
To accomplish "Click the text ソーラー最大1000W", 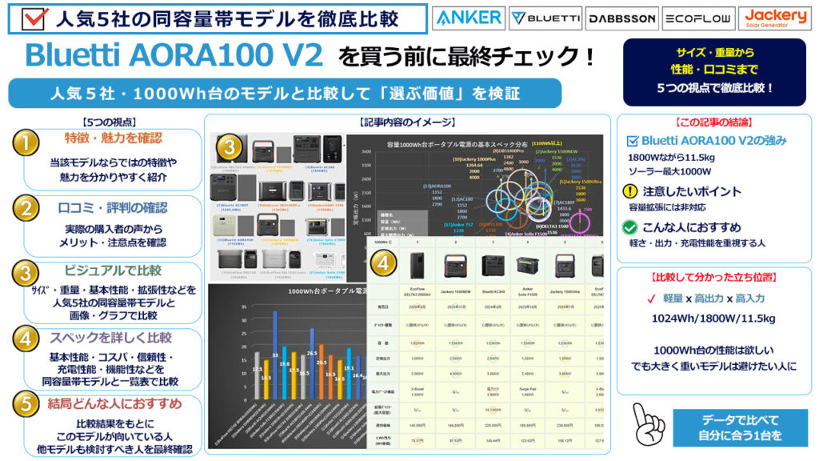I will pyautogui.click(x=669, y=171).
